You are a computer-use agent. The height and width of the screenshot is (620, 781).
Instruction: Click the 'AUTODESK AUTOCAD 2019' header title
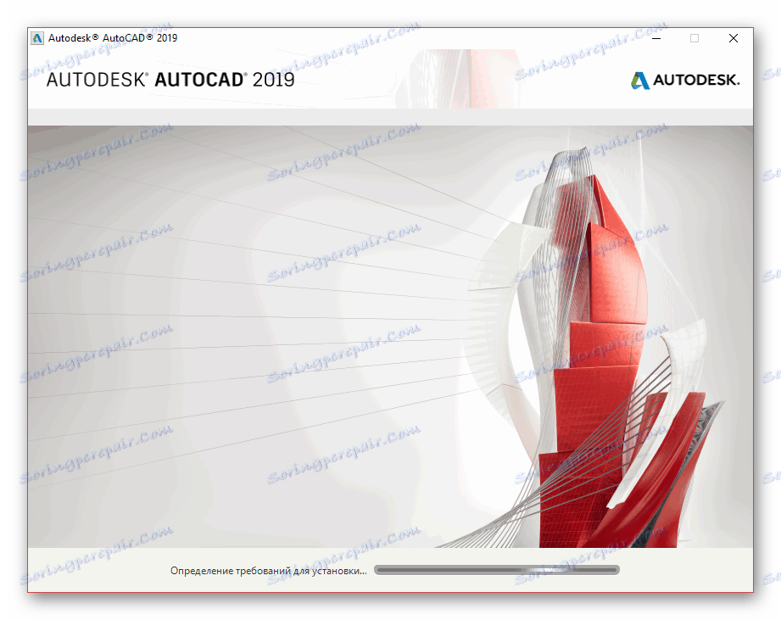coord(170,80)
